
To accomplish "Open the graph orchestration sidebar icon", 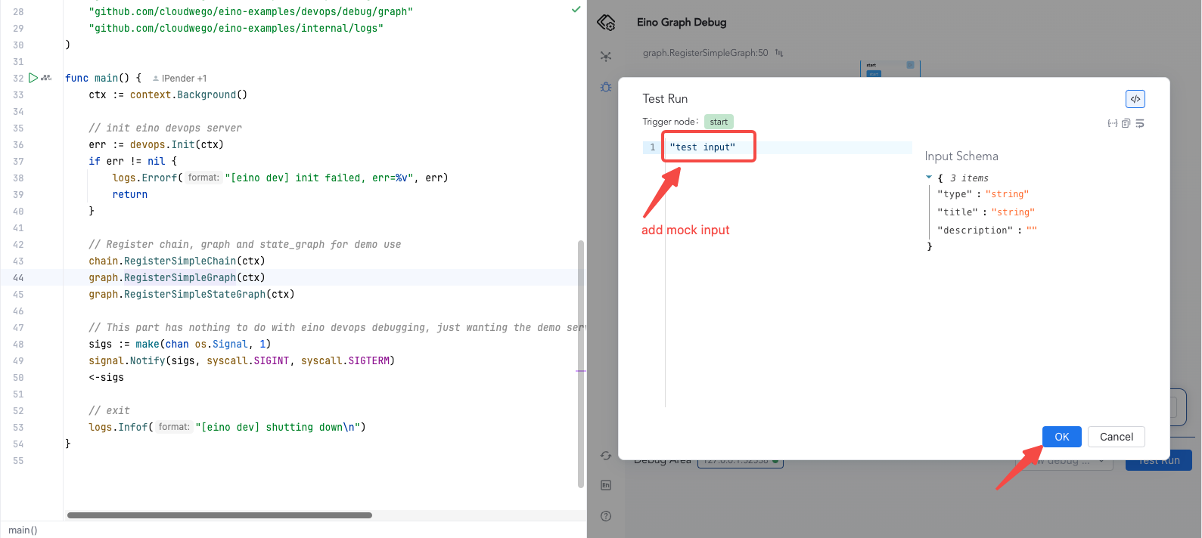I will click(x=606, y=57).
